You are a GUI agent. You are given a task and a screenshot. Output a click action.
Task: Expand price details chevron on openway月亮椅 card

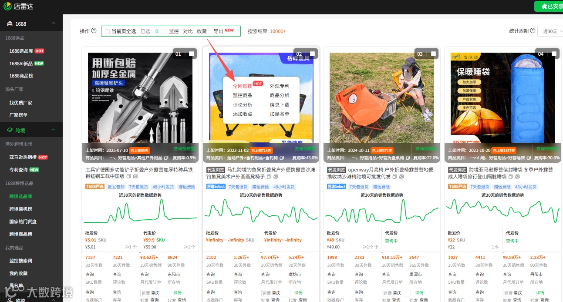point(382,252)
